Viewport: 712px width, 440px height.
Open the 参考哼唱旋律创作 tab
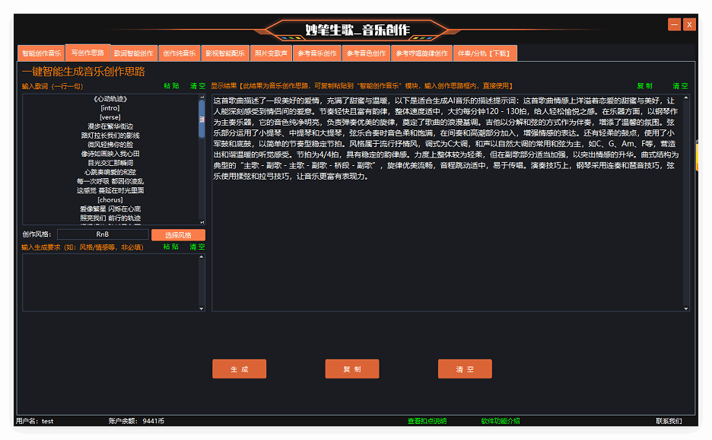(422, 53)
